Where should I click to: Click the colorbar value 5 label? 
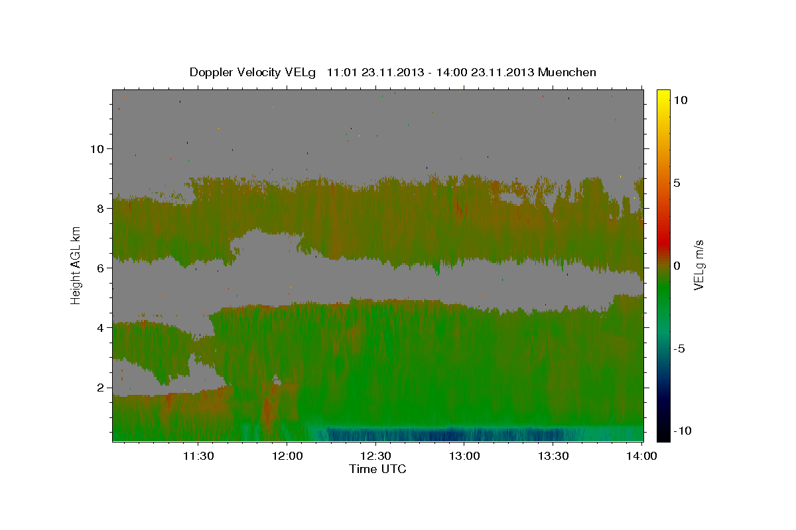677,182
